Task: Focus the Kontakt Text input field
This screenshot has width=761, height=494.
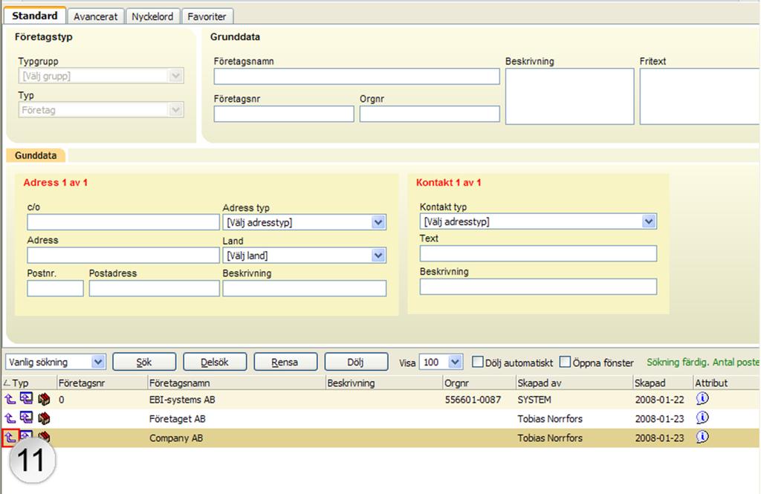Action: click(x=538, y=253)
